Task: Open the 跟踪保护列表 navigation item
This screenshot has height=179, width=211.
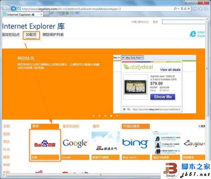Action: pos(53,35)
